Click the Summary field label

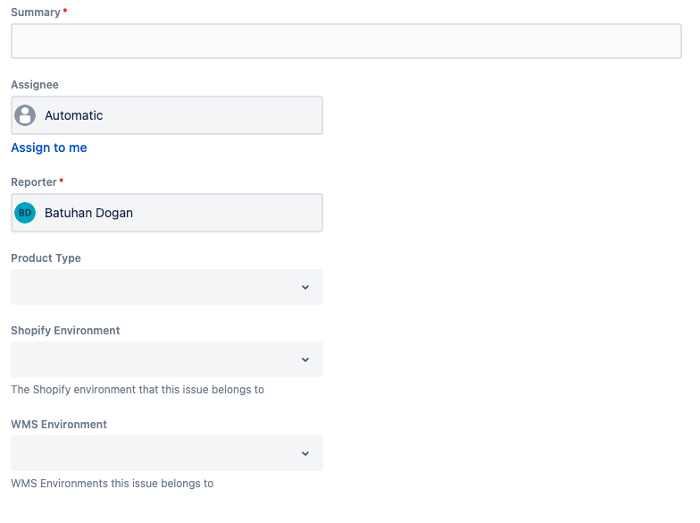[x=36, y=13]
